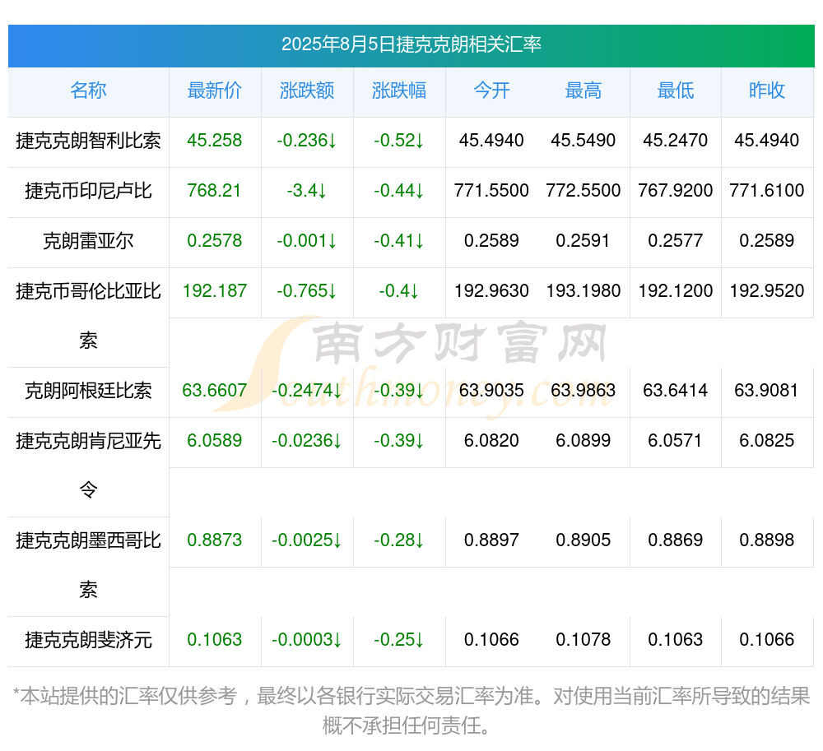Click open value 0.8897
The height and width of the screenshot is (751, 823).
pos(491,540)
